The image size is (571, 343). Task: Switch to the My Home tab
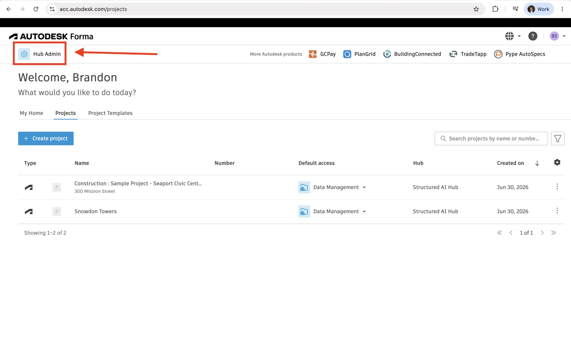(x=31, y=113)
